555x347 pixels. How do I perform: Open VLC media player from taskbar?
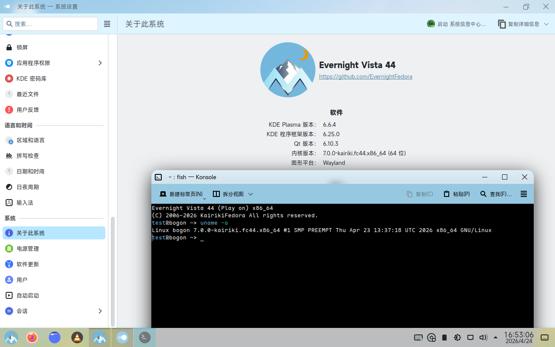77,337
